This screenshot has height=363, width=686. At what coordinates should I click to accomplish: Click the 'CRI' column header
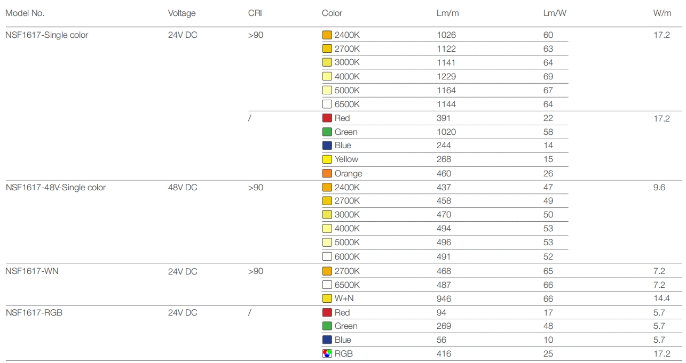pyautogui.click(x=255, y=13)
